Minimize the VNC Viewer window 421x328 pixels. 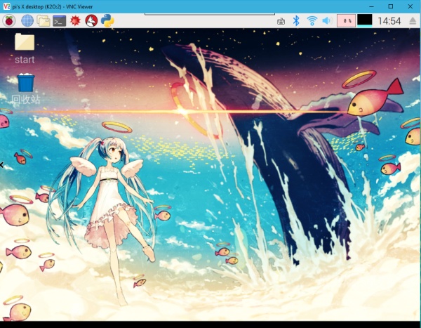click(372, 6)
